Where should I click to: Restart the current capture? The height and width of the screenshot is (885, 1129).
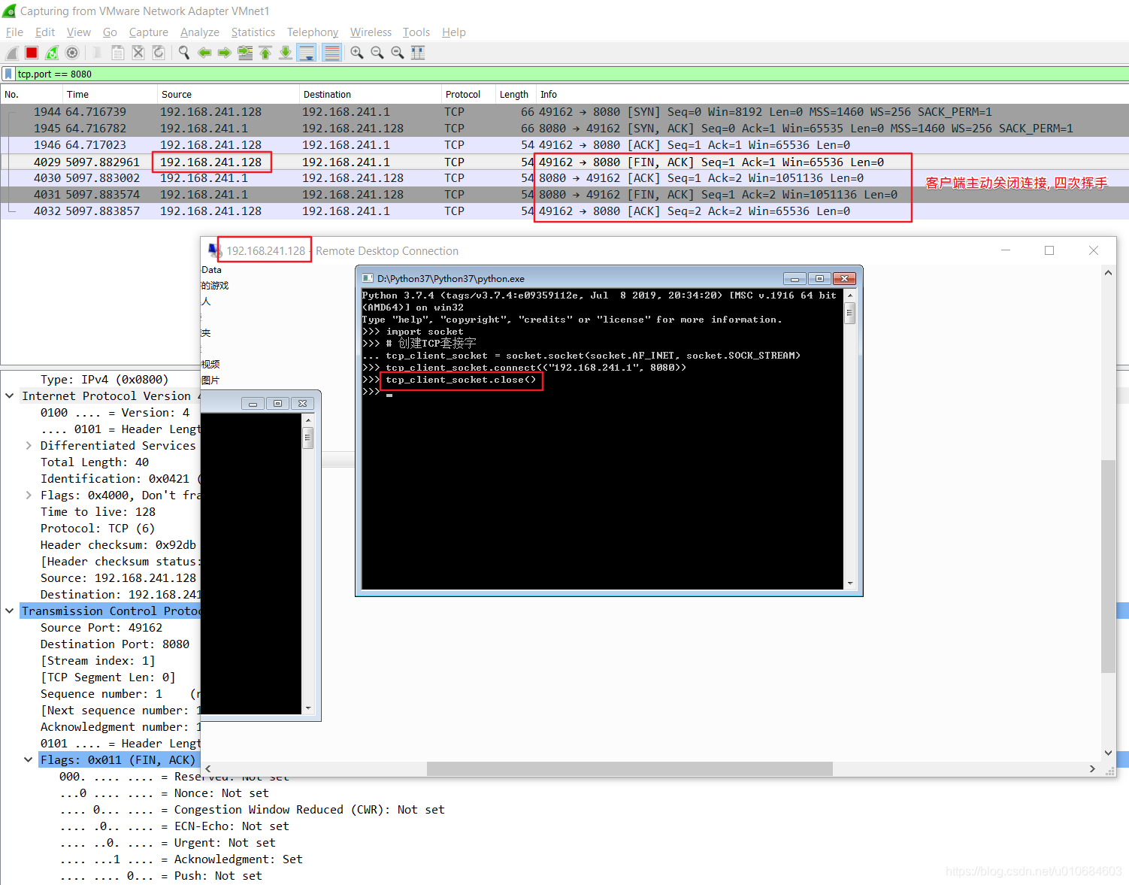click(52, 53)
